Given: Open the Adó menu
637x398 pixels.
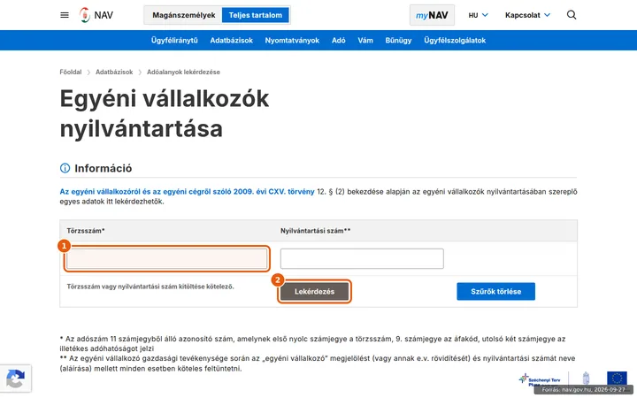Looking at the screenshot, I should click(x=338, y=40).
